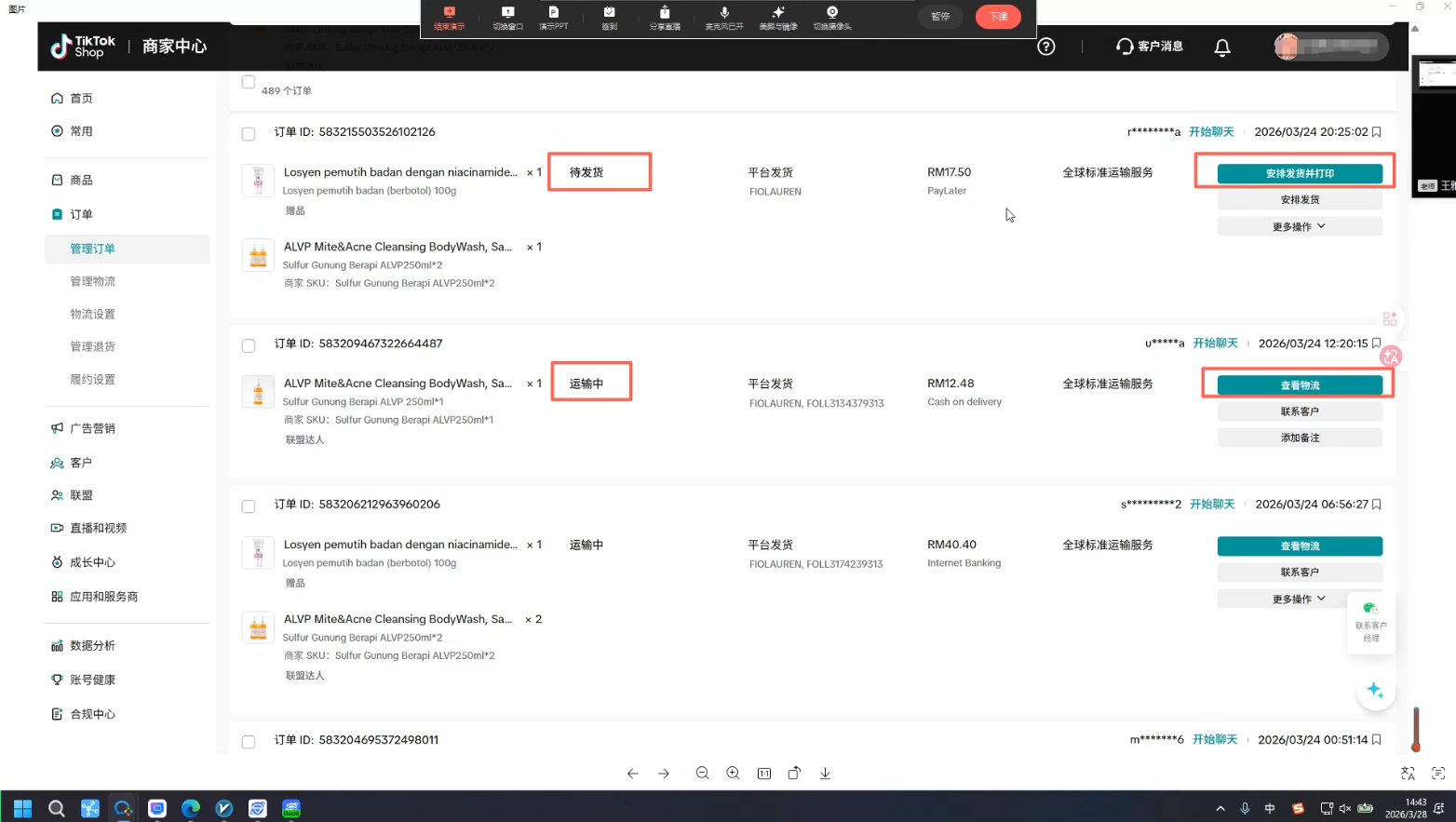Click the zoom in magnifier icon

click(733, 774)
